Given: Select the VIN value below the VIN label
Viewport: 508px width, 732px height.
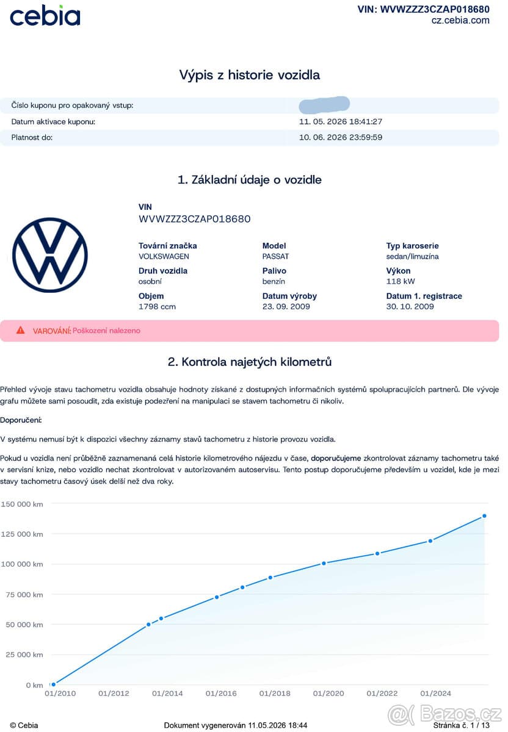Looking at the screenshot, I should (195, 219).
